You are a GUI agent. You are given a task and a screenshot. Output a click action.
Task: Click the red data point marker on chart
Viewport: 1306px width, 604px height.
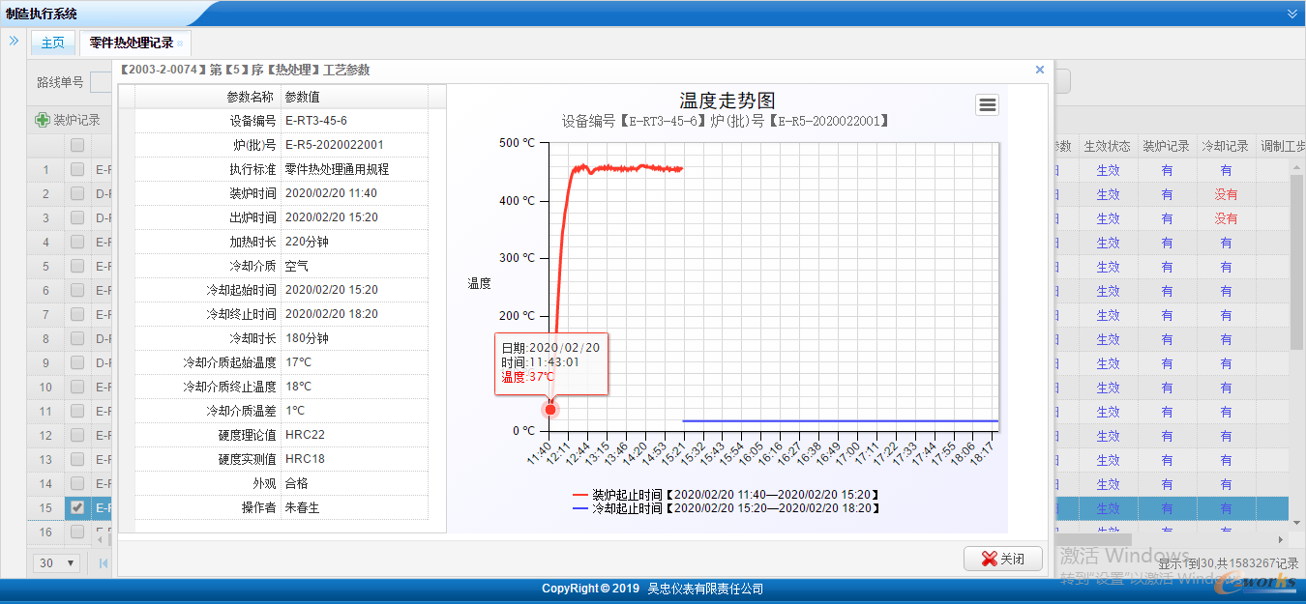click(550, 410)
